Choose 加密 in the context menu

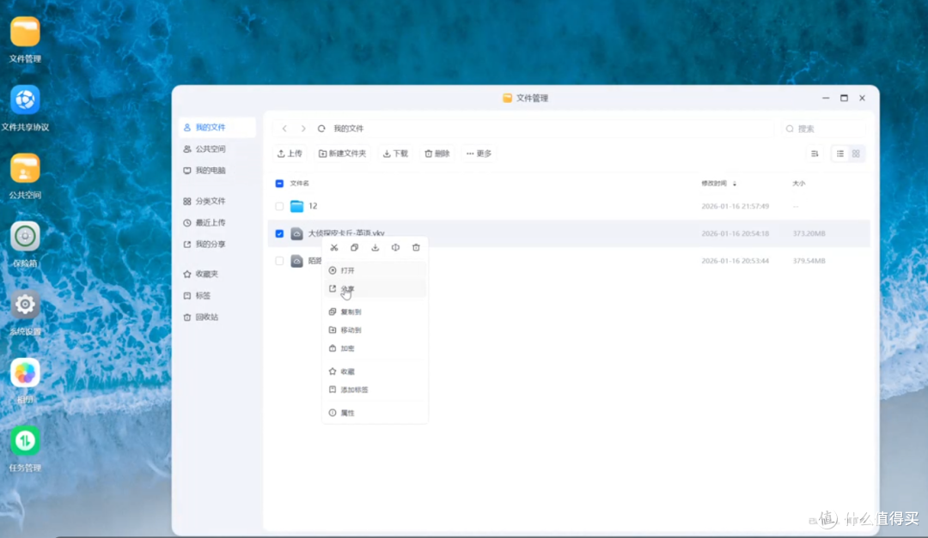coord(375,348)
